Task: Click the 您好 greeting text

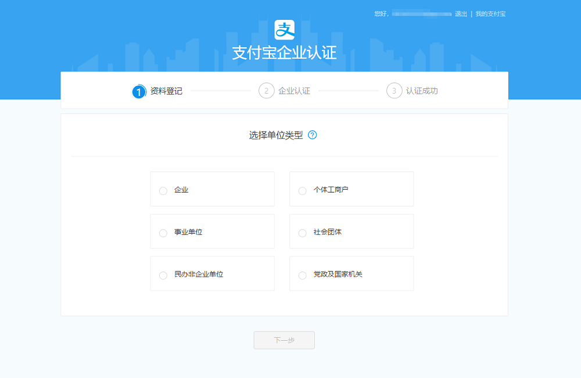Action: coord(381,14)
